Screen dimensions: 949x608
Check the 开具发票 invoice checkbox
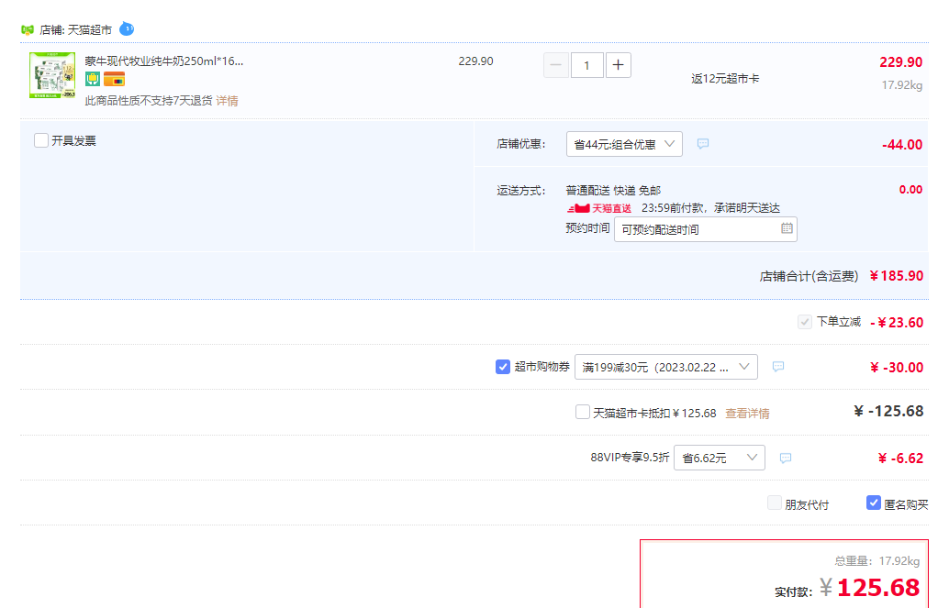click(x=41, y=140)
